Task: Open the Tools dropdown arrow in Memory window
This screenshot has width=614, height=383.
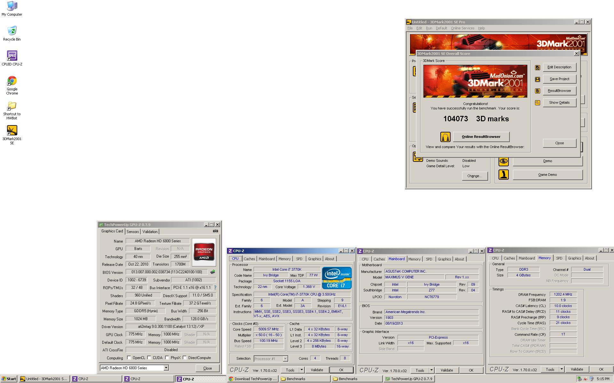Action: [561, 369]
